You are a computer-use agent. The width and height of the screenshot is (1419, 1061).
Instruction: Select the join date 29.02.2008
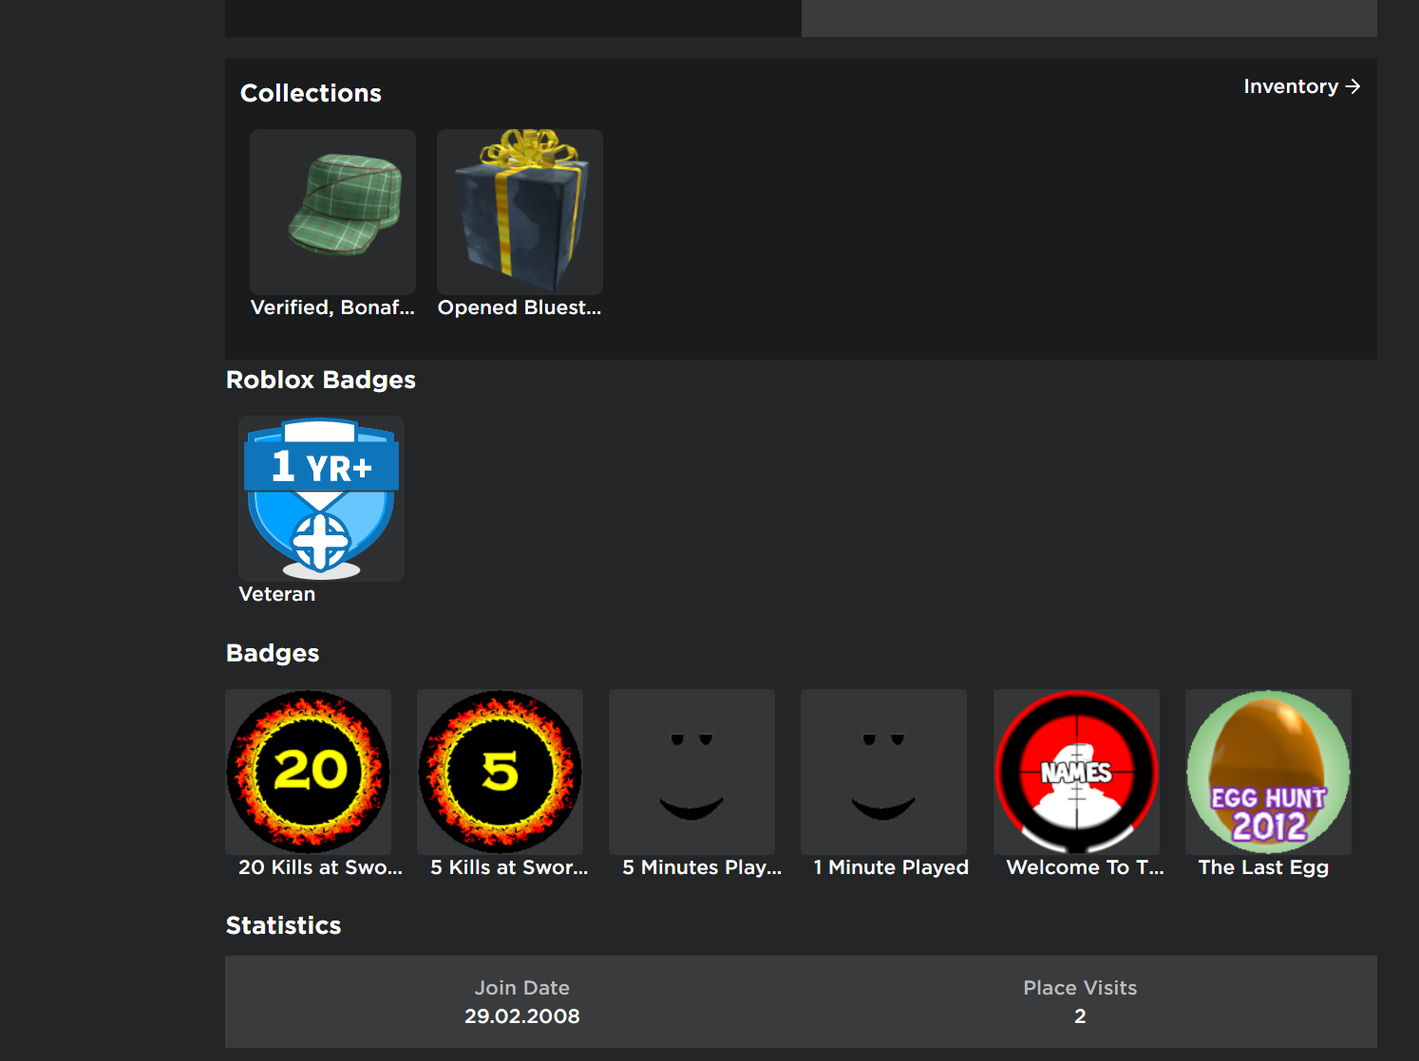click(522, 1016)
